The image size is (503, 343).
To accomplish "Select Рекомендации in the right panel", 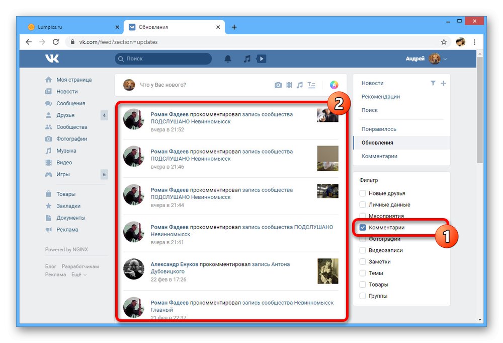I will point(380,97).
